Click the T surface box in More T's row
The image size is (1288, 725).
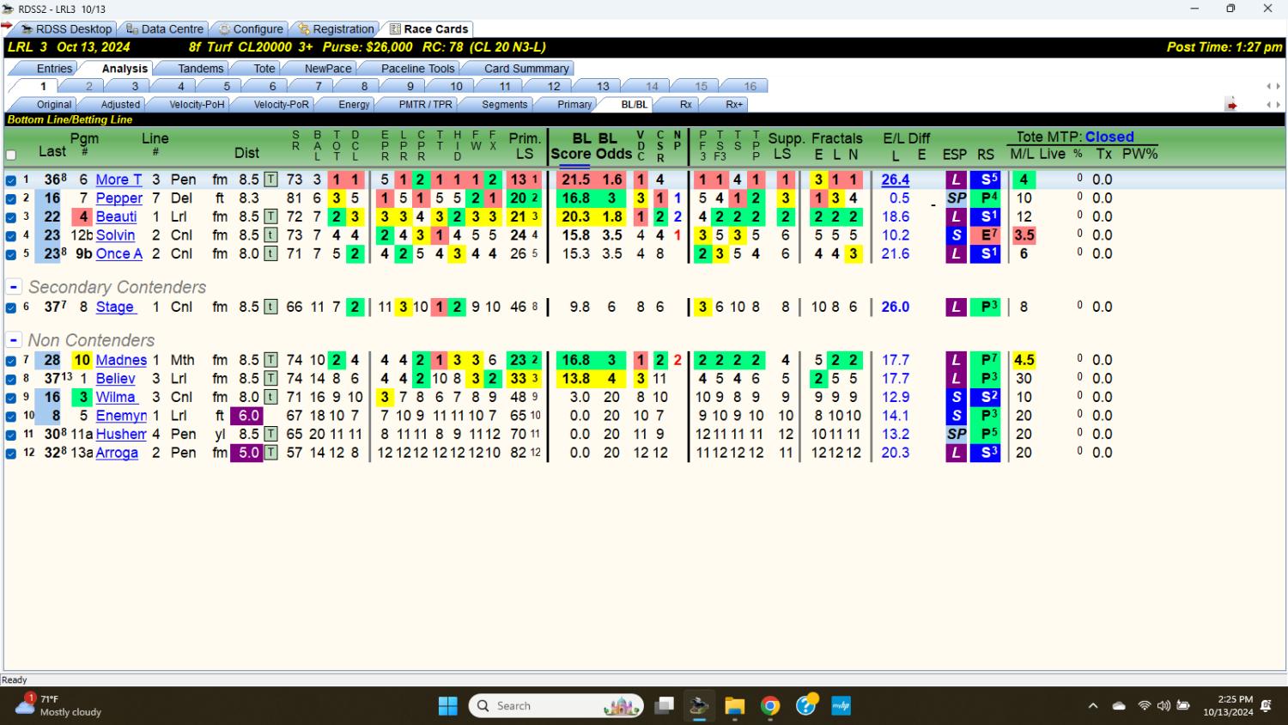pos(270,180)
